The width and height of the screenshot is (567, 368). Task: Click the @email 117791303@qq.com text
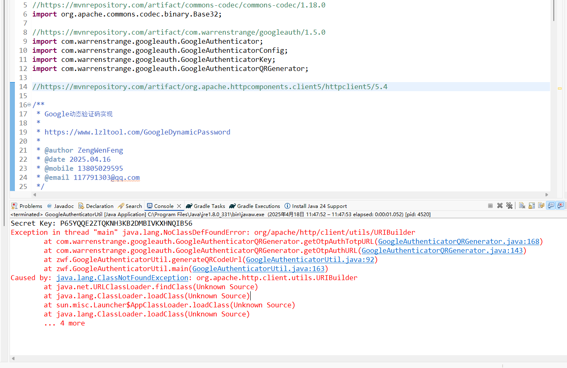click(92, 177)
